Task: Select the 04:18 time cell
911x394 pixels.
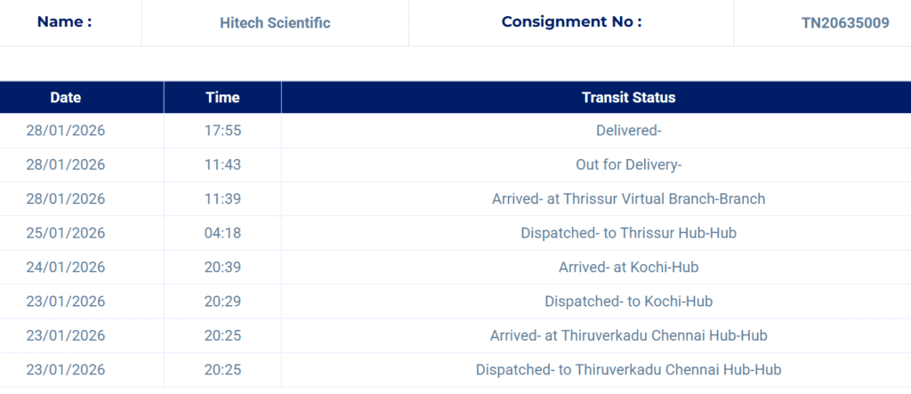Action: point(222,233)
